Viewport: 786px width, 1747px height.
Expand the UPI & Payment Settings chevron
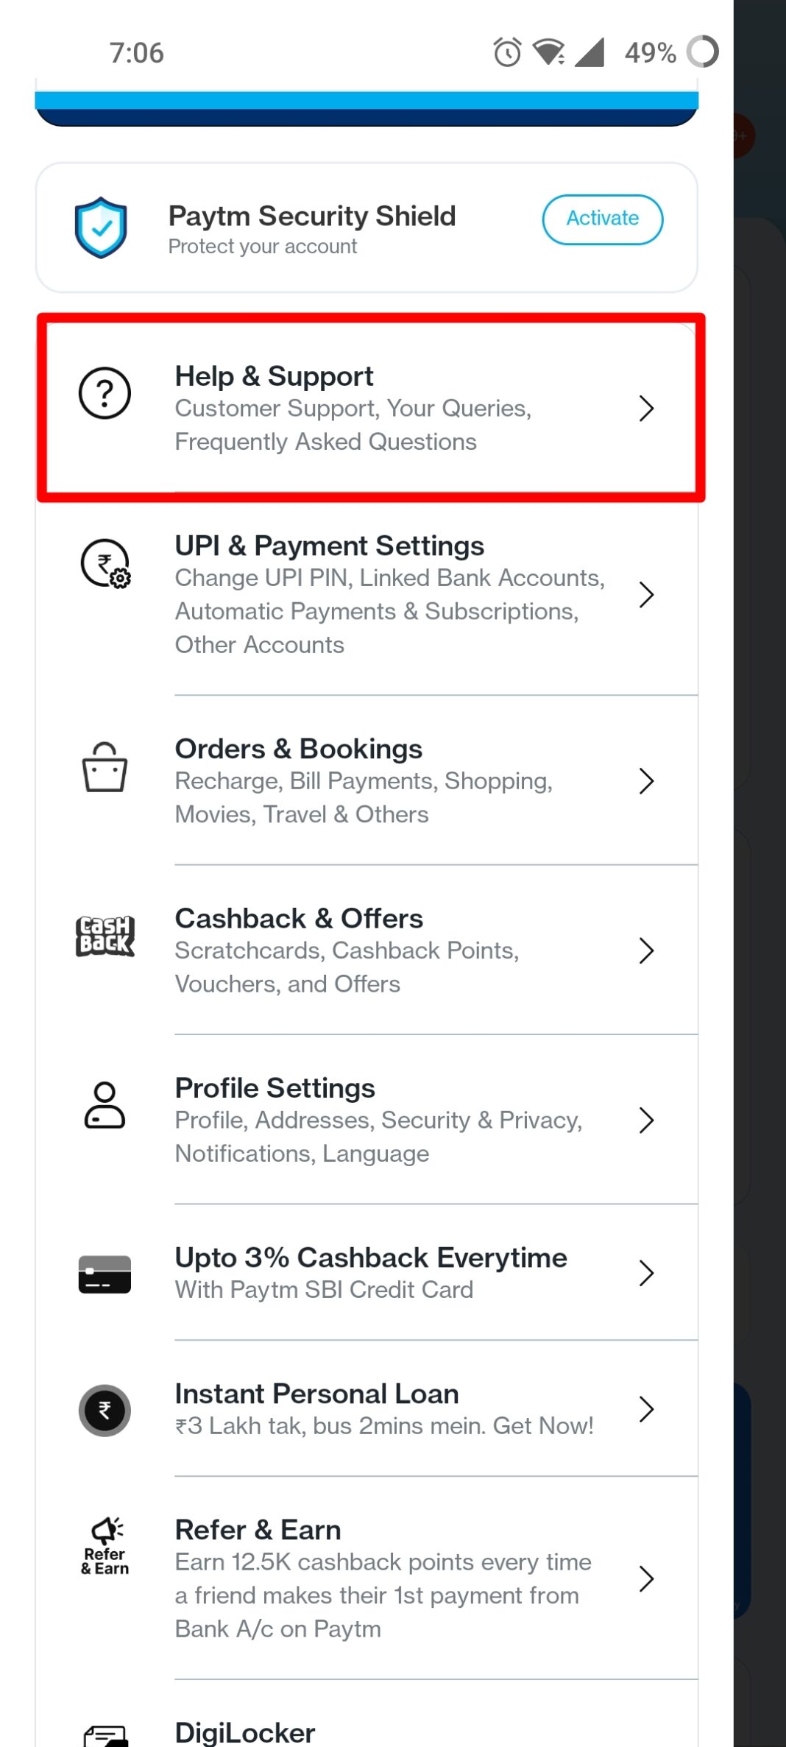[647, 594]
